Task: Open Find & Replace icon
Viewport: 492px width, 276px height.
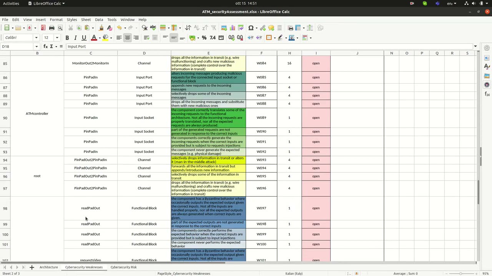Action: coord(145,28)
